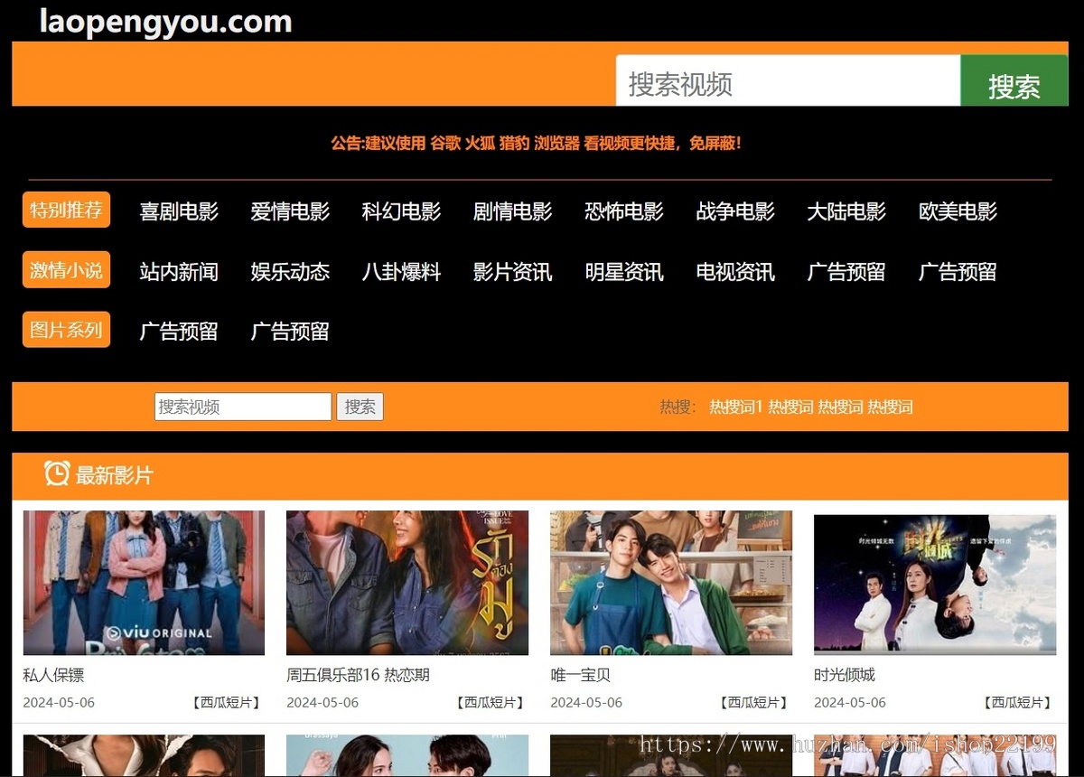The width and height of the screenshot is (1084, 777).
Task: Click hot search term 热搜词1
Action: pos(736,407)
